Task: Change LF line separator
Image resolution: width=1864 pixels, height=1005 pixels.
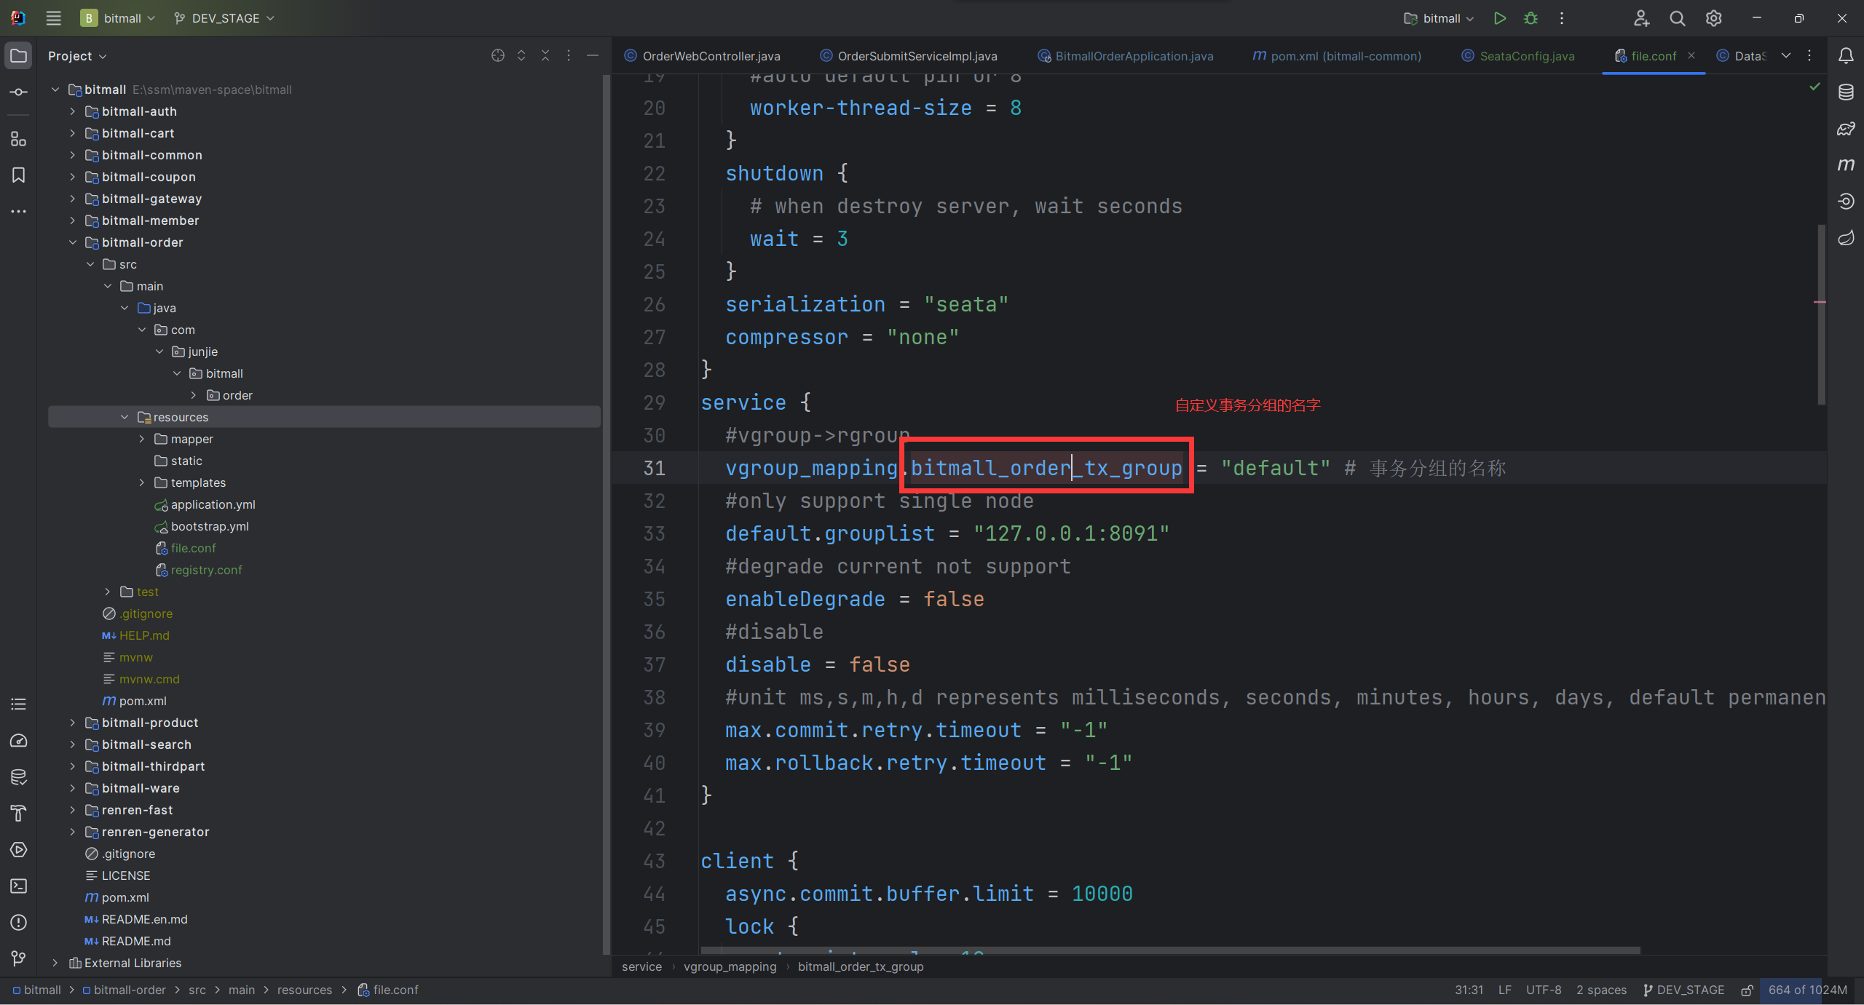Action: [1505, 990]
